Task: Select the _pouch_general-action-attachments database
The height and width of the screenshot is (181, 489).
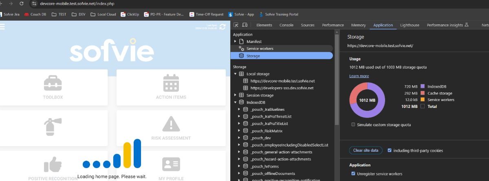Action: 282,152
